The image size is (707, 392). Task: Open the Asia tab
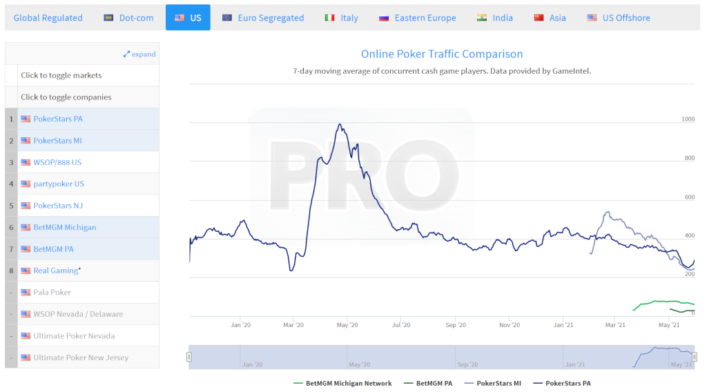pyautogui.click(x=550, y=17)
